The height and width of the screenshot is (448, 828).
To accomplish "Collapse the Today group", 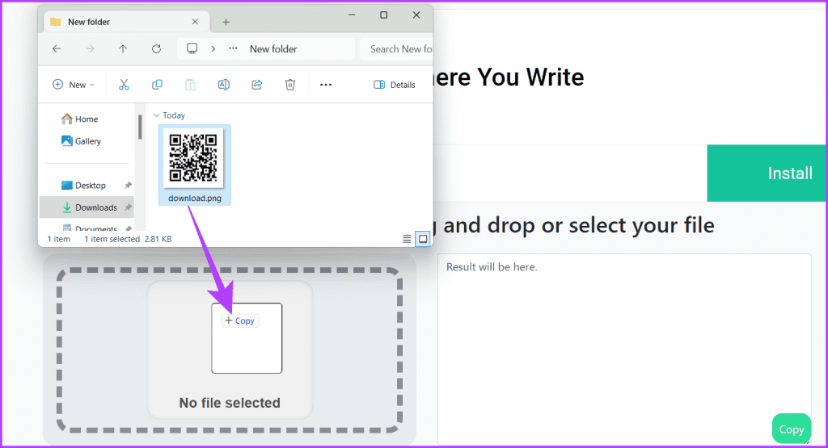I will [156, 115].
